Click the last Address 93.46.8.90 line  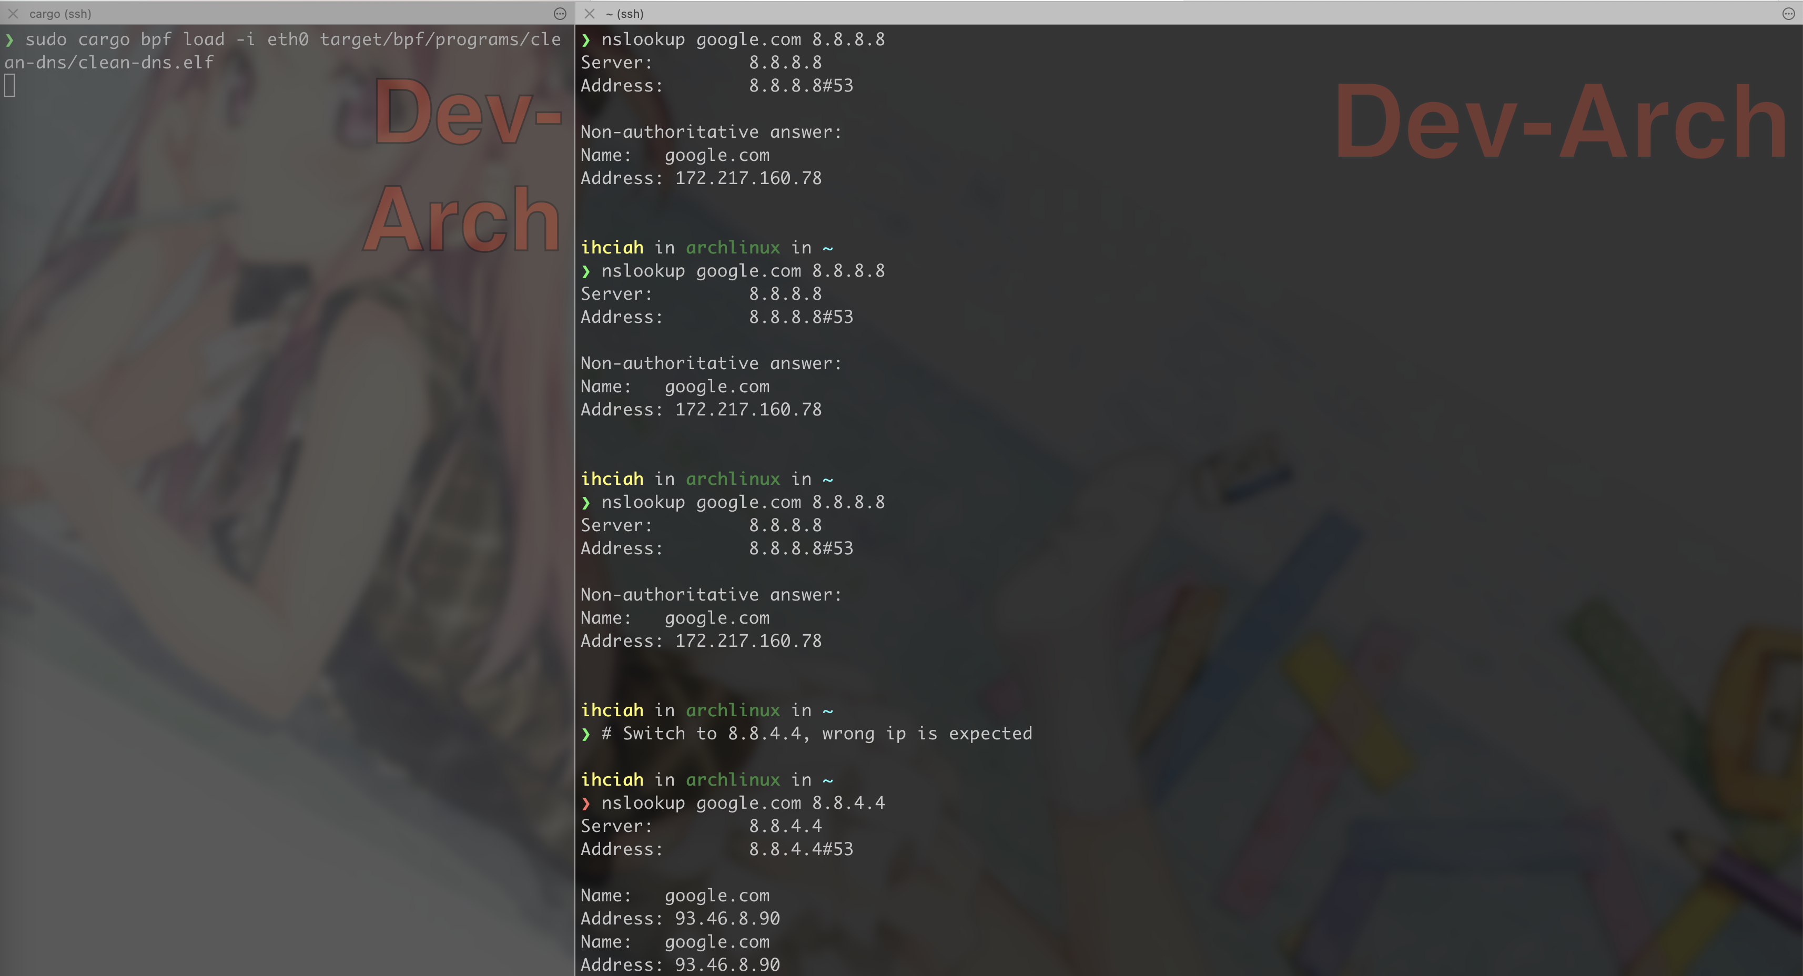pyautogui.click(x=680, y=965)
